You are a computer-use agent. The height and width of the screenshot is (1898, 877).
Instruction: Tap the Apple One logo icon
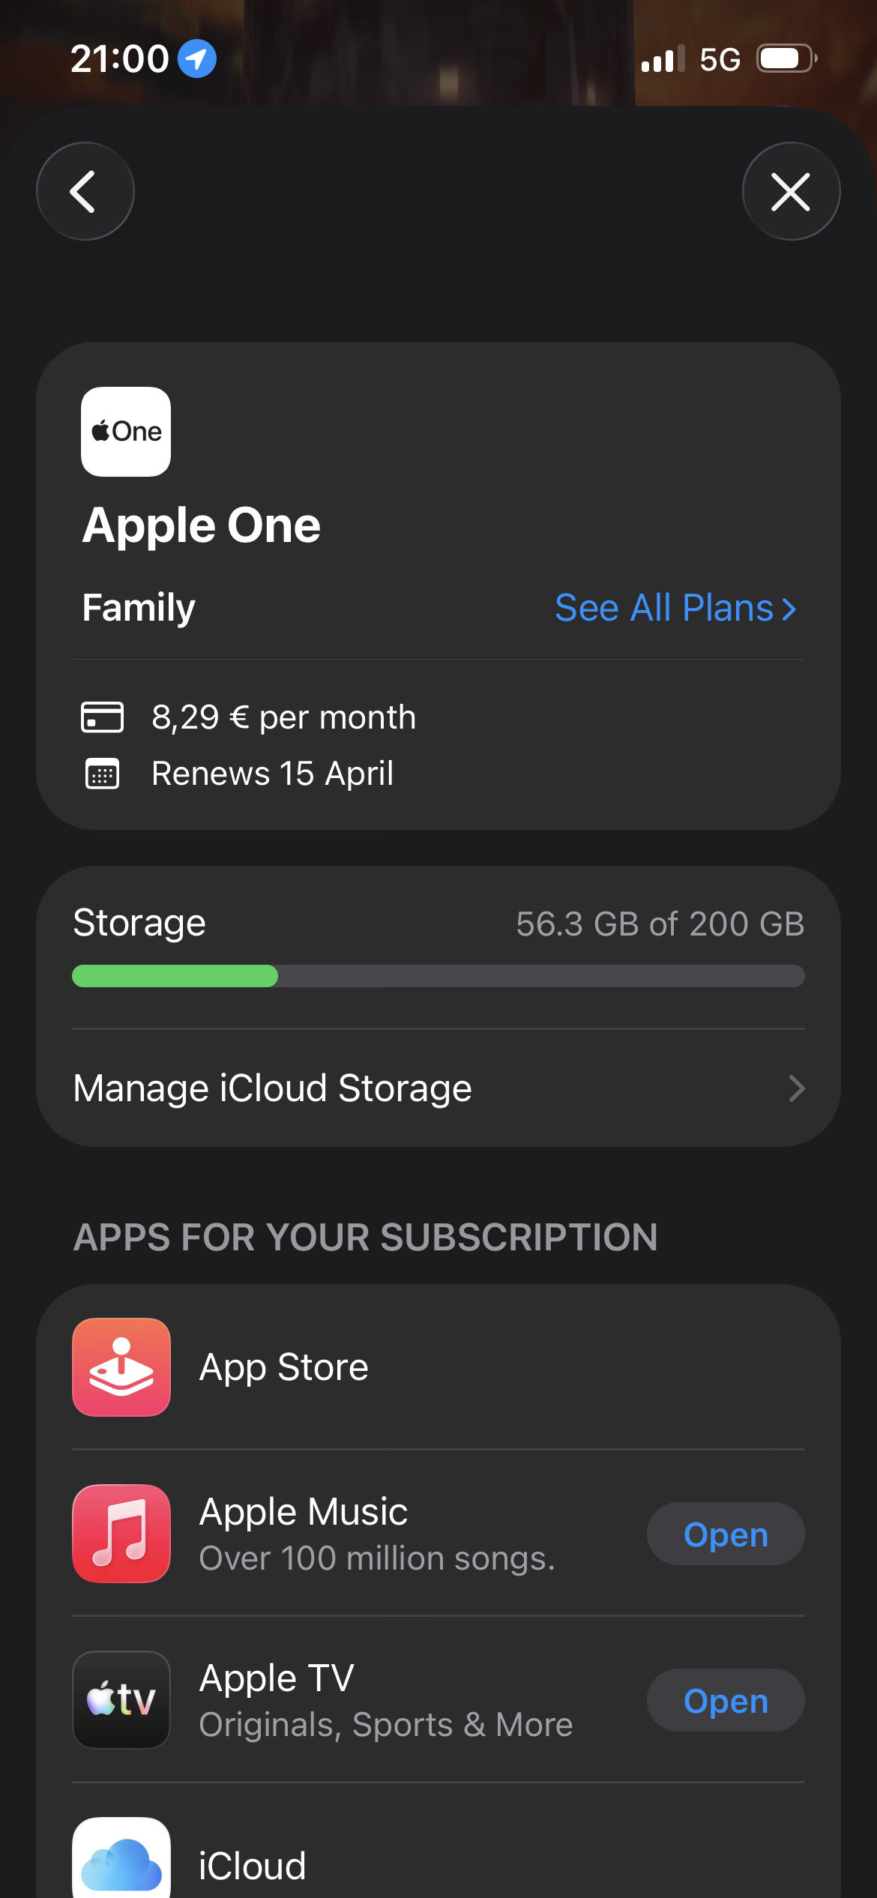126,432
